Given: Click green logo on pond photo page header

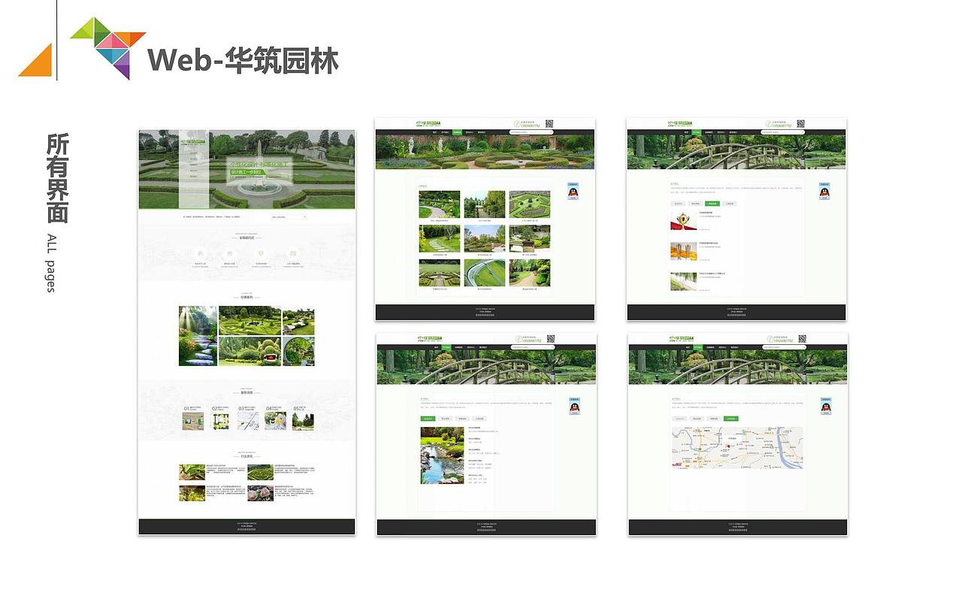Looking at the screenshot, I should click(429, 339).
